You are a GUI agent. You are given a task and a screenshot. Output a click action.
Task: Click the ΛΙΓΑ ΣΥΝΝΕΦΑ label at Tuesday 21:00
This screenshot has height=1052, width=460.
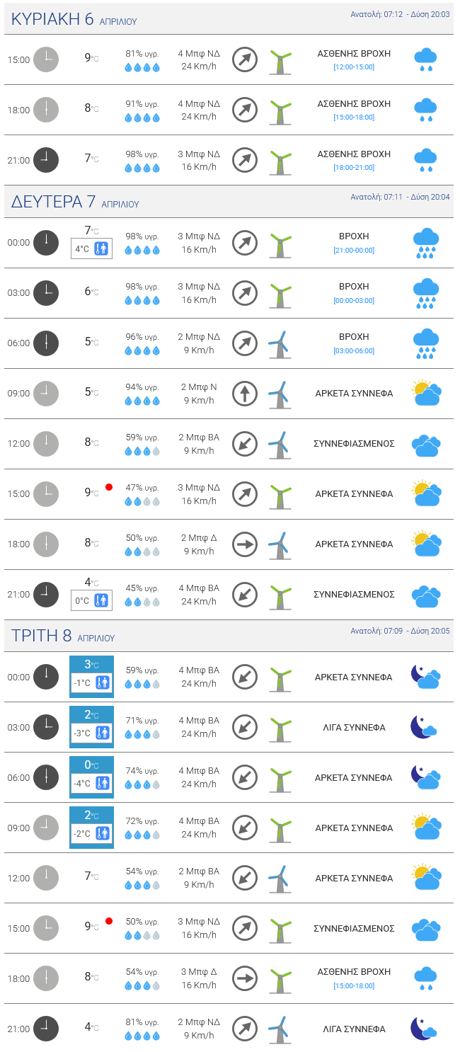[x=354, y=1029]
